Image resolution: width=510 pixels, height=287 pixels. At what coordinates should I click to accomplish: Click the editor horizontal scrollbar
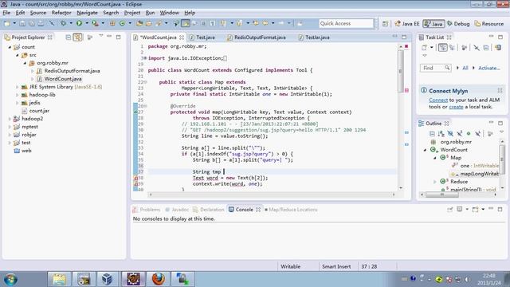[x=272, y=195]
